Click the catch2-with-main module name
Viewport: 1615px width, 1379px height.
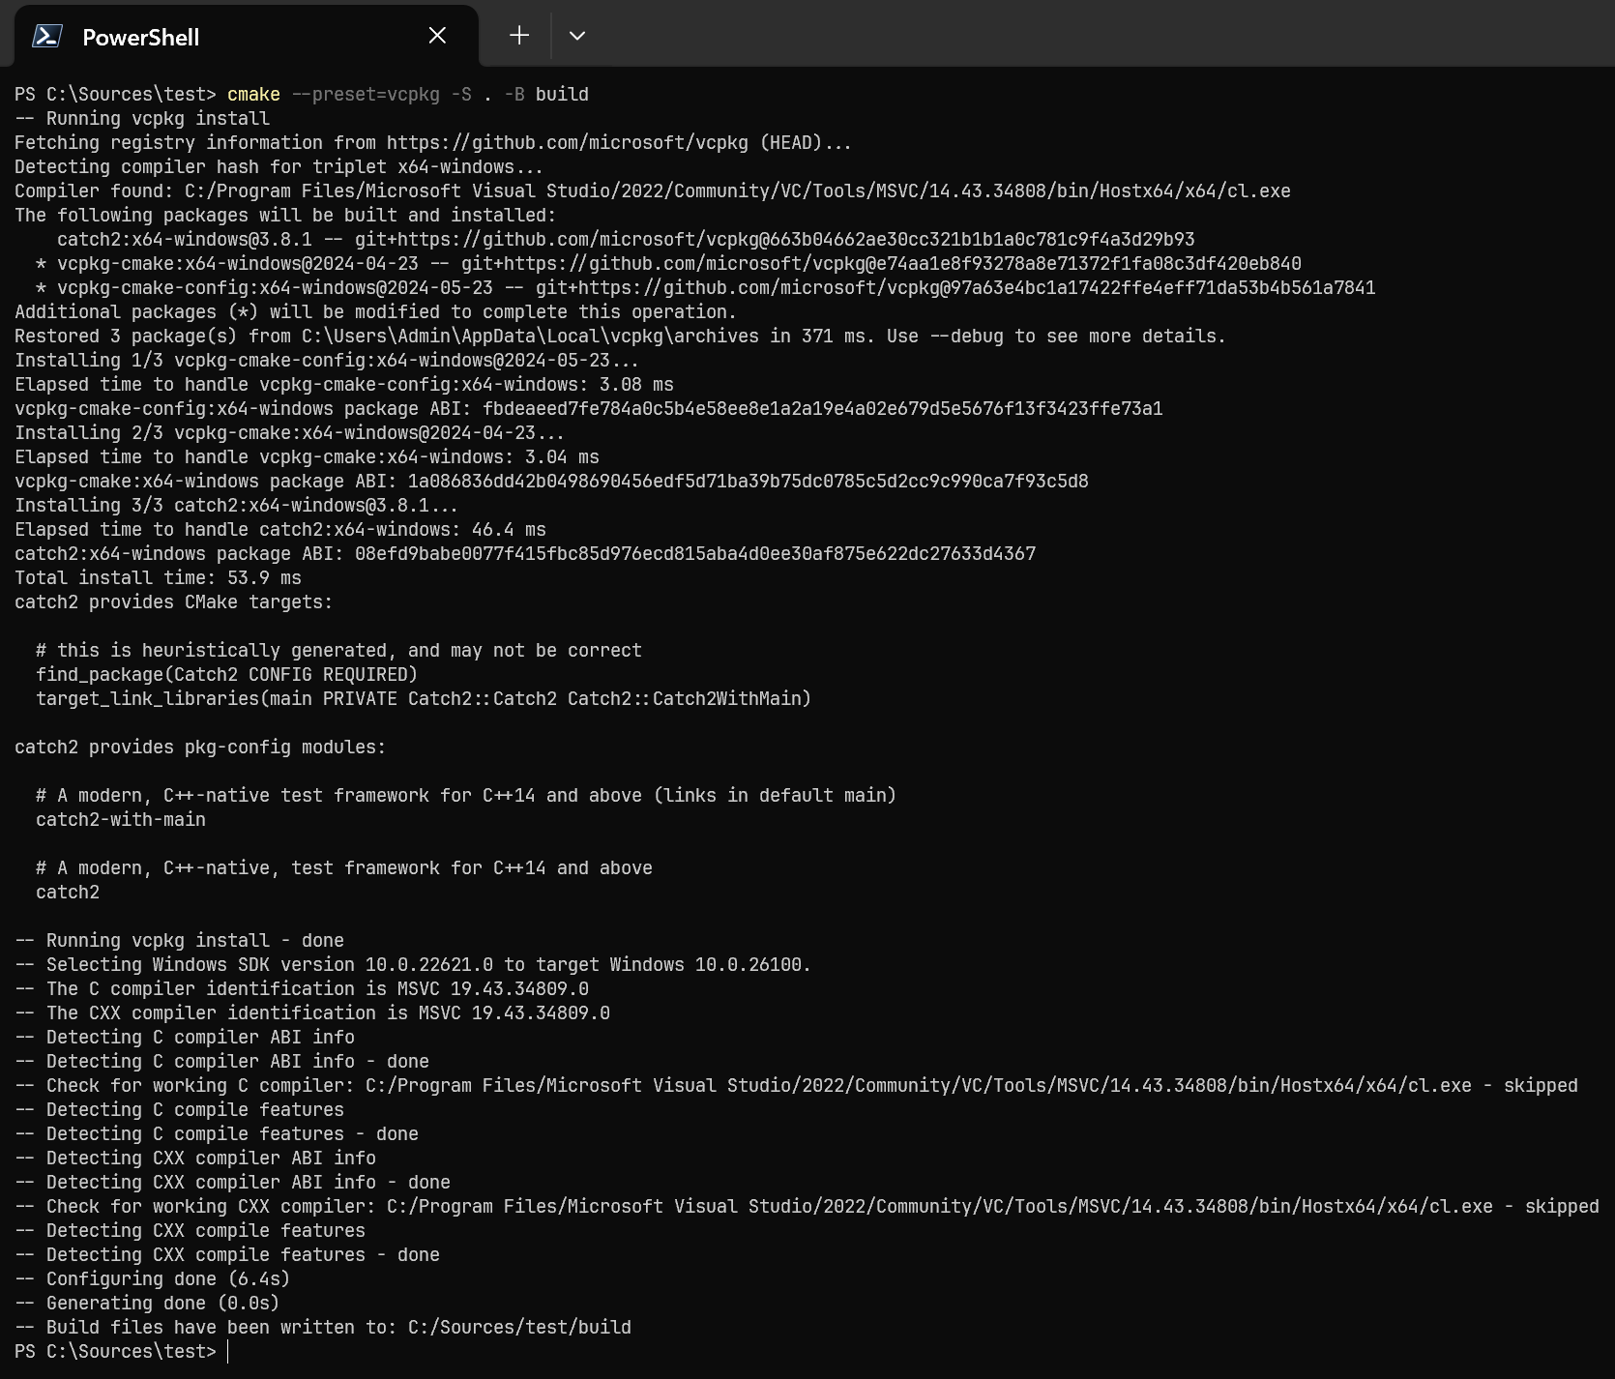(121, 820)
